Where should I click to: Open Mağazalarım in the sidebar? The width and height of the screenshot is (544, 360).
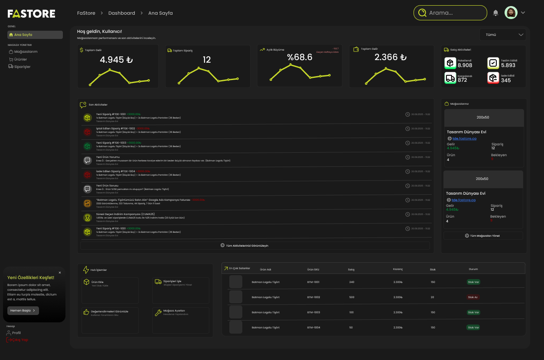[x=26, y=51]
